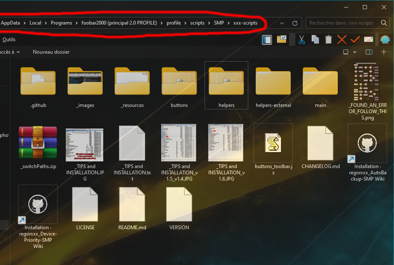Expand chevron after Local in address bar
Image resolution: width=394 pixels, height=265 pixels.
[46, 23]
